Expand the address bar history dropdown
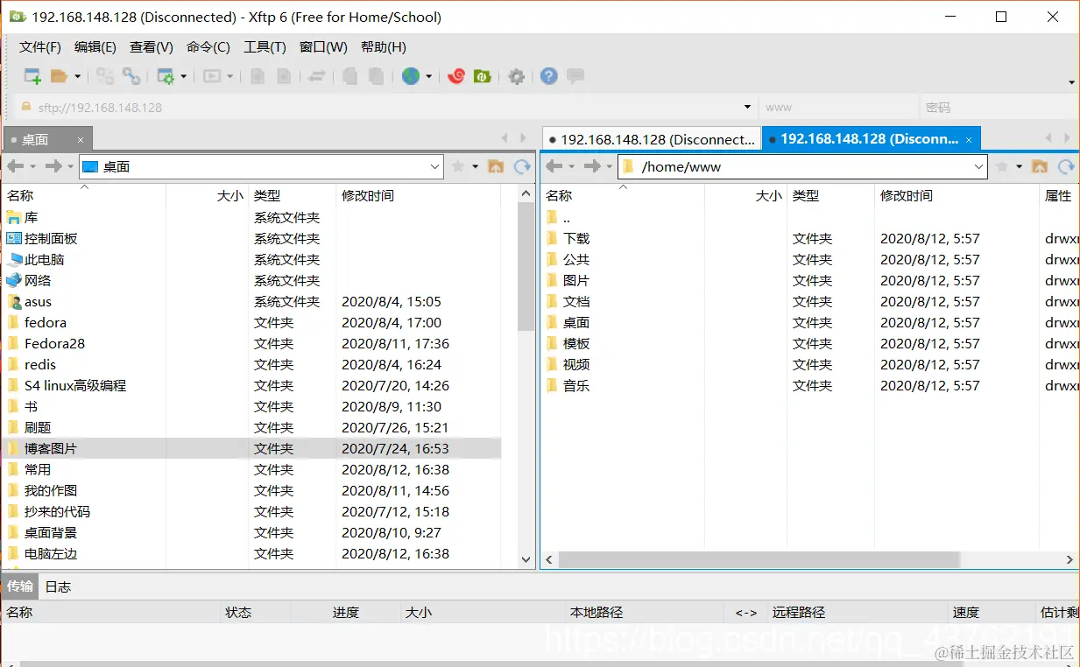This screenshot has width=1080, height=667. (x=747, y=107)
